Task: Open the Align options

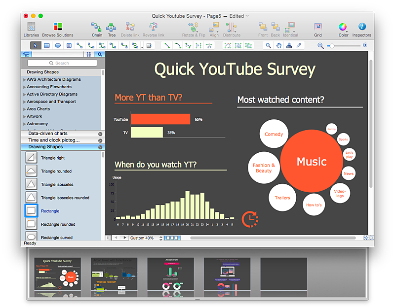Action: (x=214, y=30)
